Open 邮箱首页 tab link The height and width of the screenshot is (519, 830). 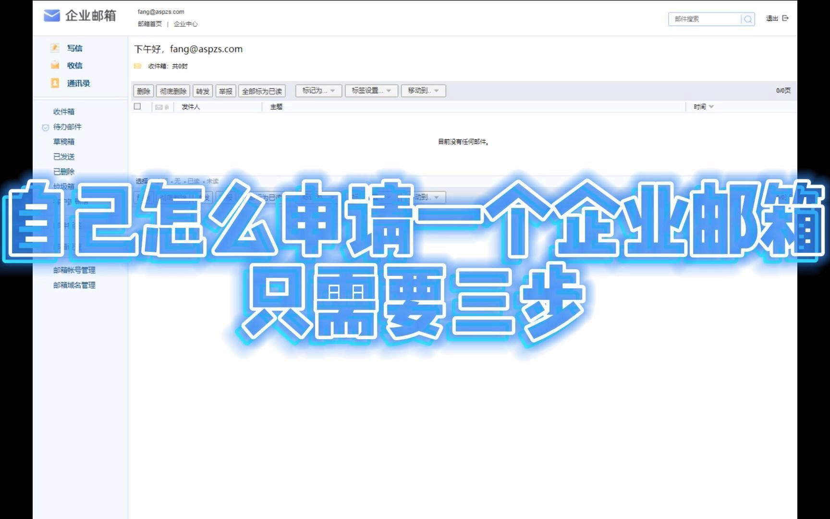tap(150, 24)
